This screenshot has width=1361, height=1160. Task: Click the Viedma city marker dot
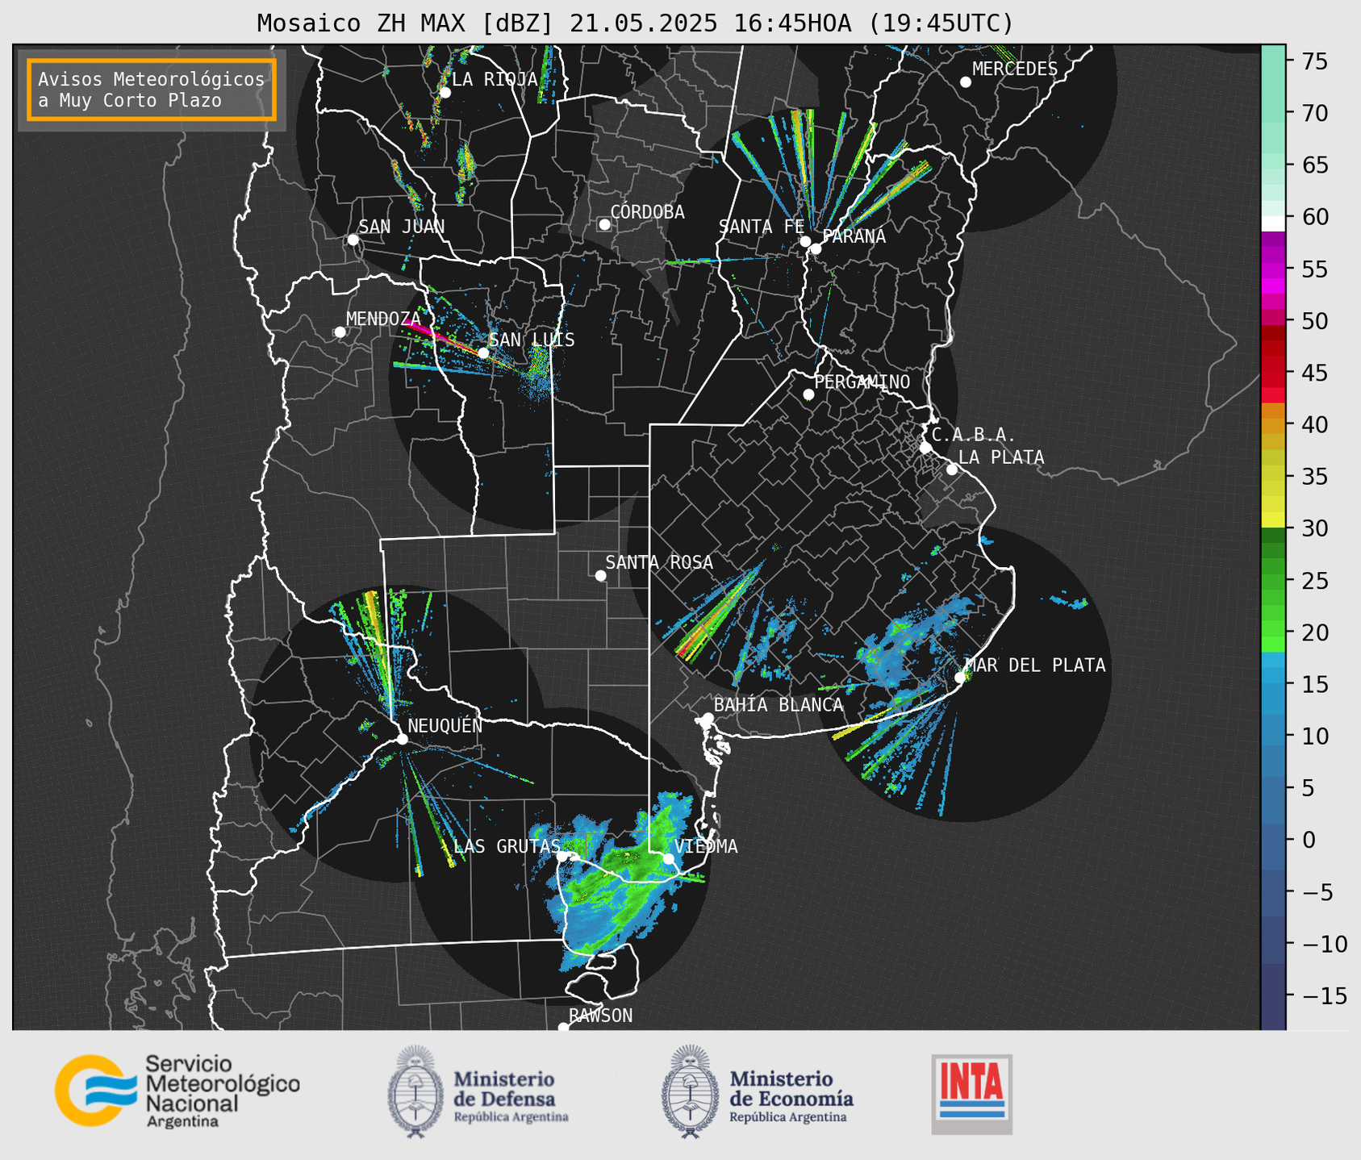coord(669,858)
